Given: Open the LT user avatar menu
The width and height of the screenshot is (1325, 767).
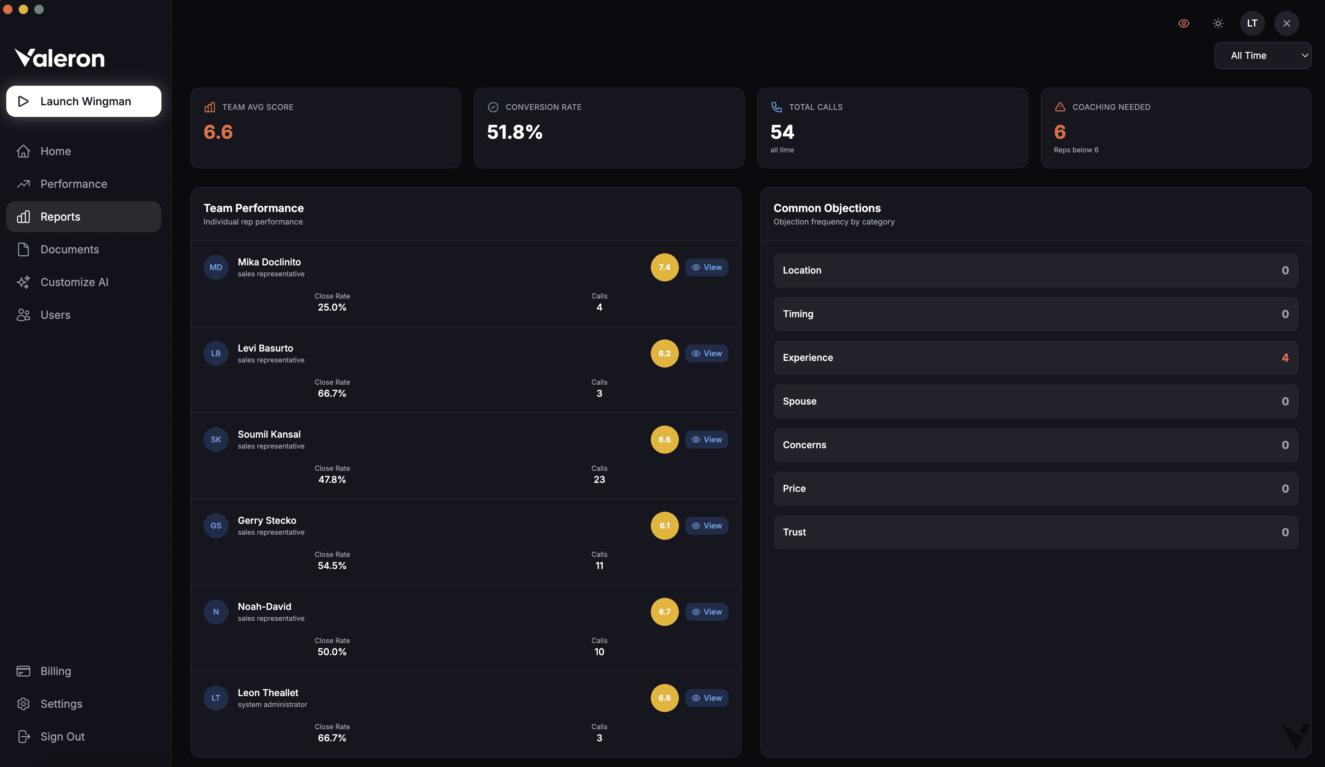Looking at the screenshot, I should coord(1252,23).
